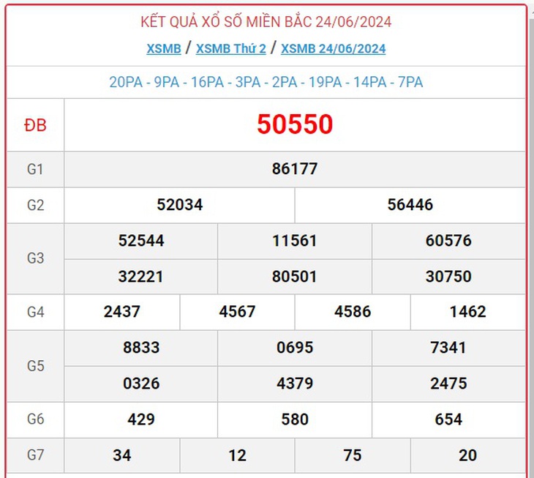Click the G1 row label
Image resolution: width=534 pixels, height=478 pixels.
pyautogui.click(x=35, y=169)
